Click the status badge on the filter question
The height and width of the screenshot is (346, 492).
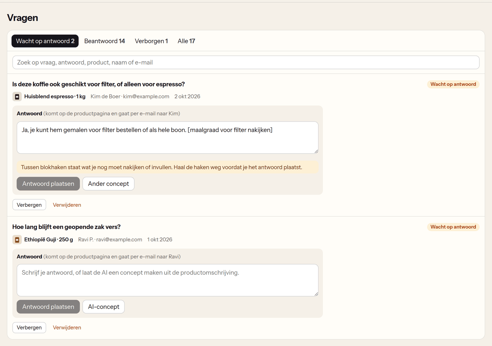point(453,84)
